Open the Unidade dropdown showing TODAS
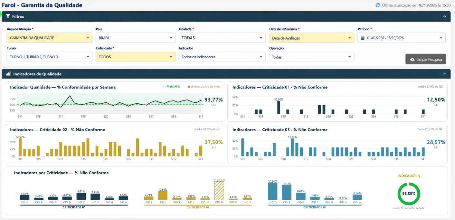This screenshot has width=455, height=220. [222, 38]
